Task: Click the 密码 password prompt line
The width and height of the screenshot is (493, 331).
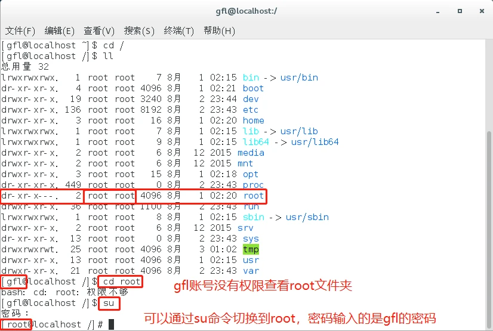Action: click(x=16, y=314)
